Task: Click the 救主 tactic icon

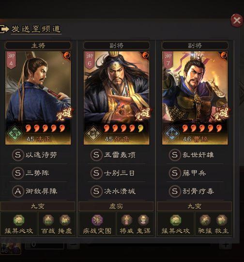Action: pyautogui.click(x=222, y=220)
